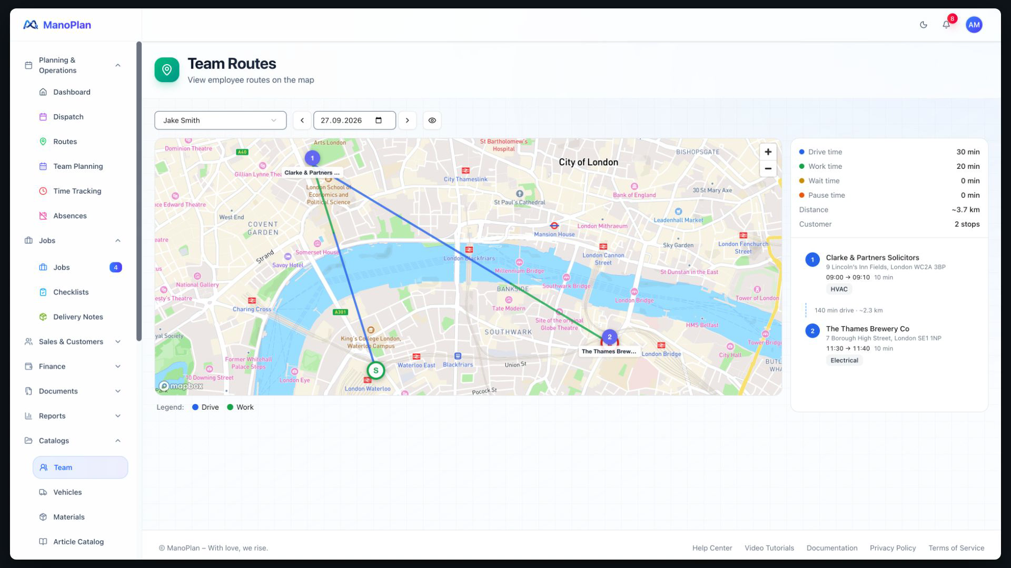Viewport: 1011px width, 568px height.
Task: Click the Vehicles truck icon
Action: tap(43, 492)
